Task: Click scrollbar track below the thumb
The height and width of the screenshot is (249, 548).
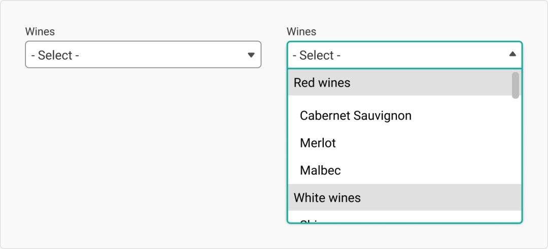Action: (516, 152)
